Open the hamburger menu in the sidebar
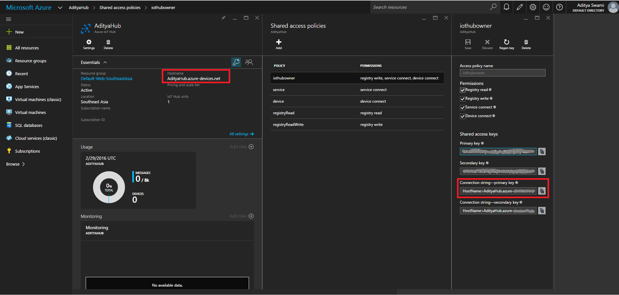Image resolution: width=619 pixels, height=295 pixels. [x=9, y=19]
